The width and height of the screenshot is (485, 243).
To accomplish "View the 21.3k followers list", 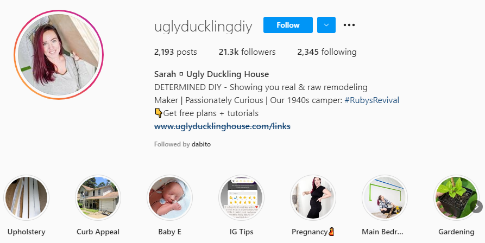I will pos(247,52).
